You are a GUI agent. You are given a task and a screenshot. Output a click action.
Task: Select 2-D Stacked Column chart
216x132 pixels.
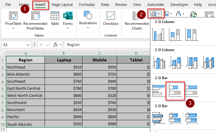click(175, 34)
